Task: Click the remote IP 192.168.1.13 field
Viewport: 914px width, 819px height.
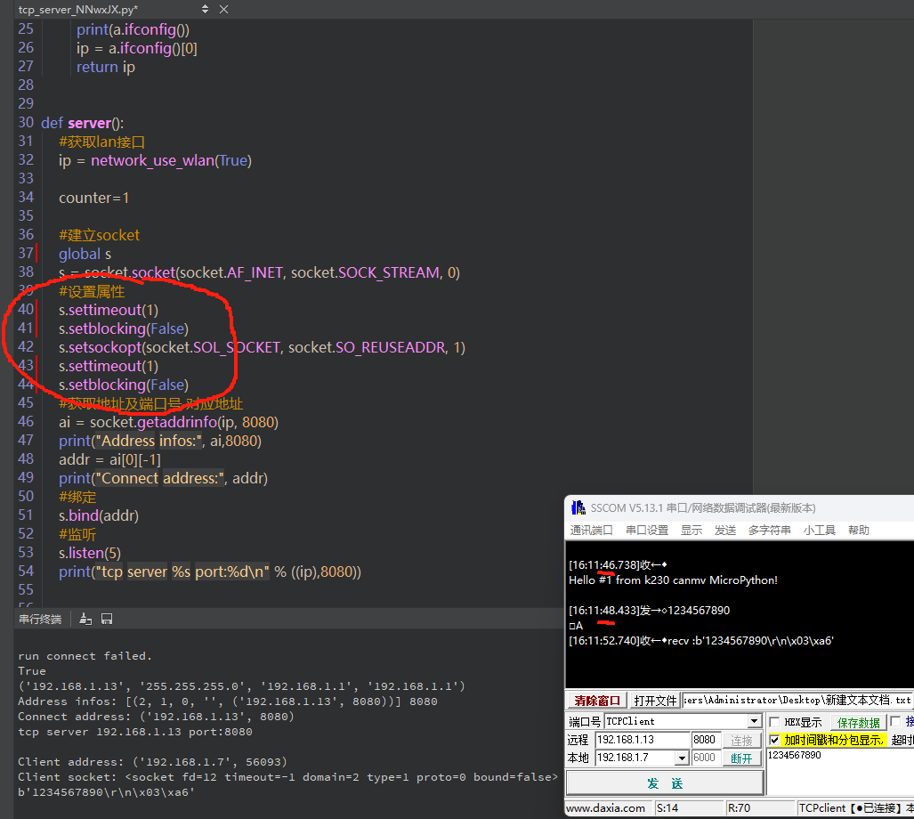Action: 643,740
